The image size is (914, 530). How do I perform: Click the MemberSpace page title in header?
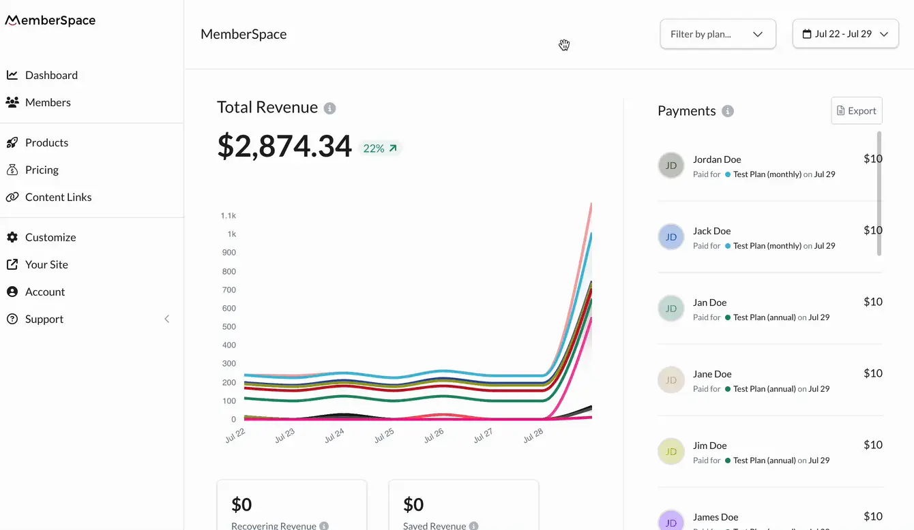pyautogui.click(x=244, y=34)
